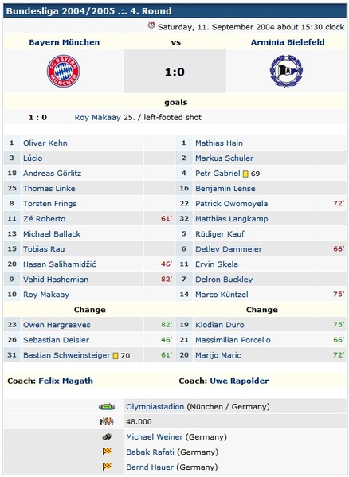The image size is (349, 477).
Task: Click the yellow card icon next to Petr Gabriel
Action: pos(245,174)
